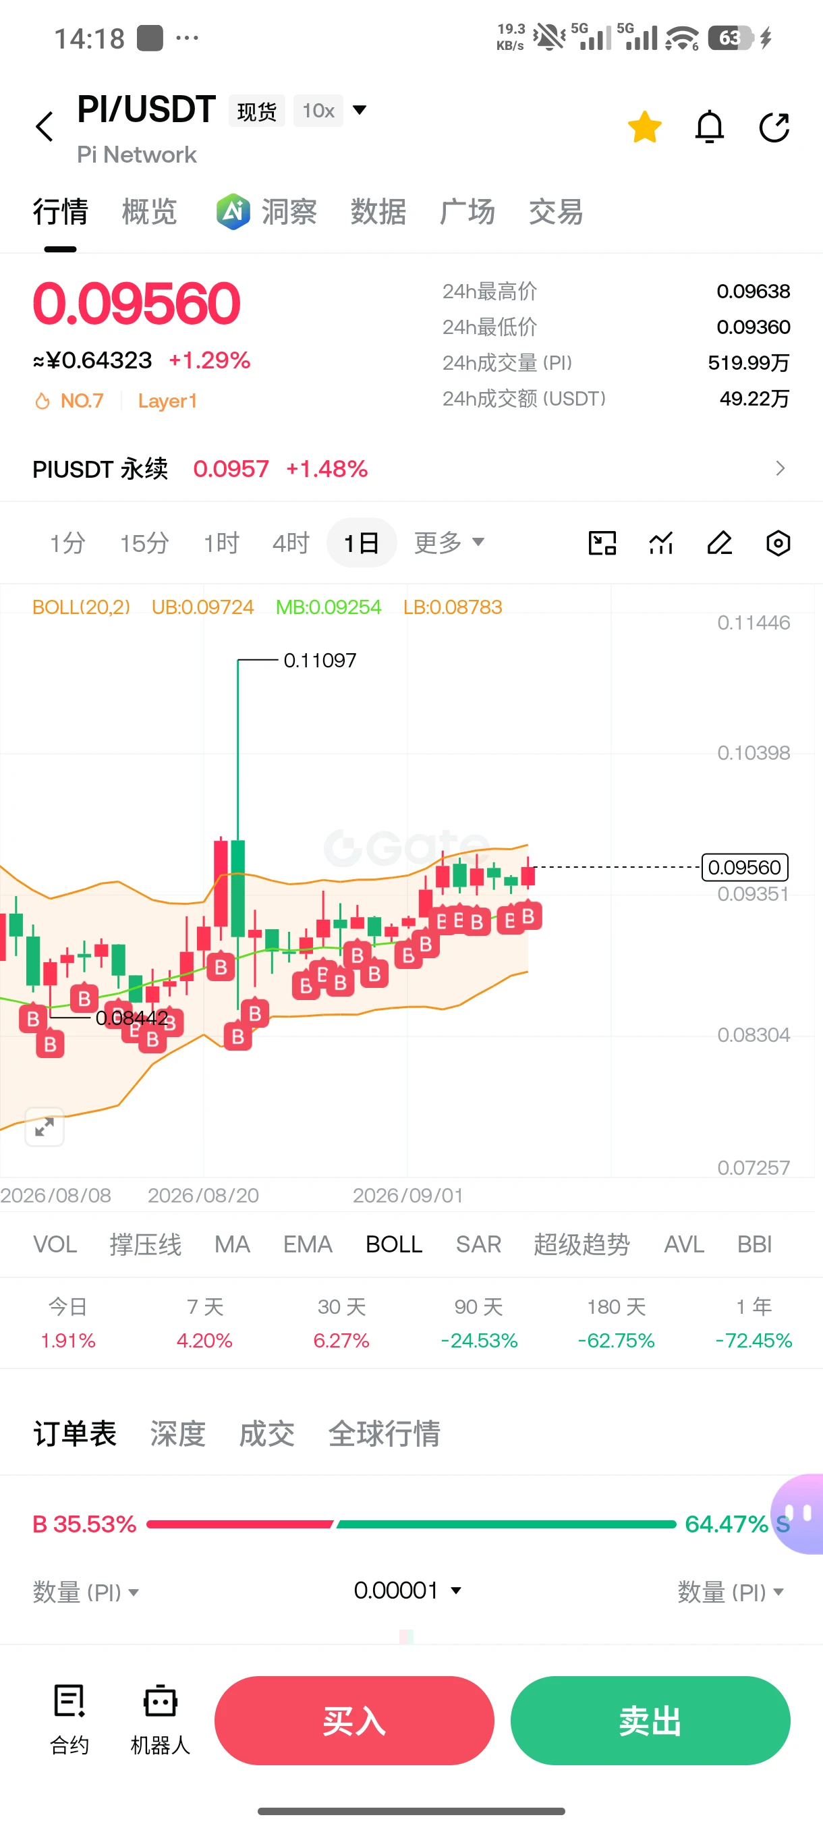The width and height of the screenshot is (823, 1830).
Task: Toggle VOL indicator
Action: (x=55, y=1244)
